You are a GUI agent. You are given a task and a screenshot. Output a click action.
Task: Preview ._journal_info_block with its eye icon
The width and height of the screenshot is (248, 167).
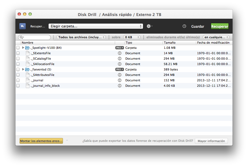click(120, 86)
